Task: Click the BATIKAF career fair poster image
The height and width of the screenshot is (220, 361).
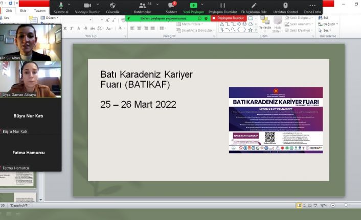Action: [x=276, y=120]
